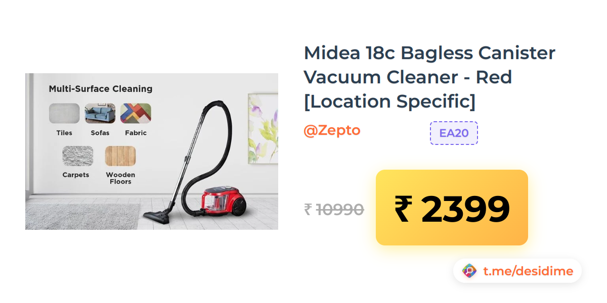Click the red vacuum canister body

(224, 199)
